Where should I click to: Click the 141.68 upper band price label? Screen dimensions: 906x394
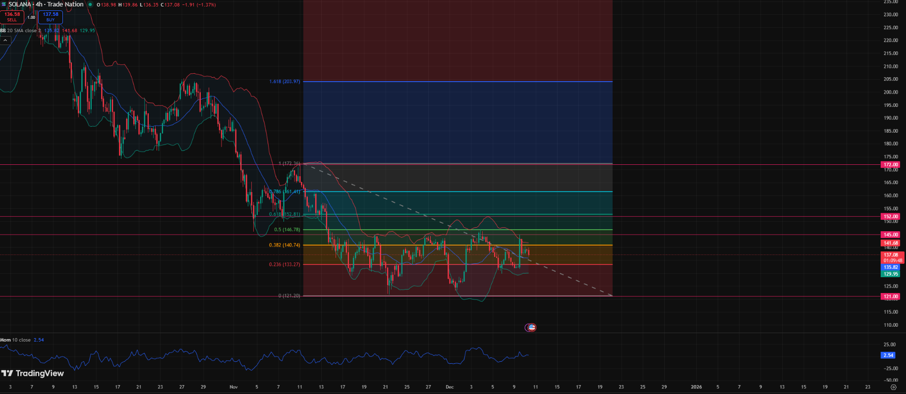pos(891,243)
